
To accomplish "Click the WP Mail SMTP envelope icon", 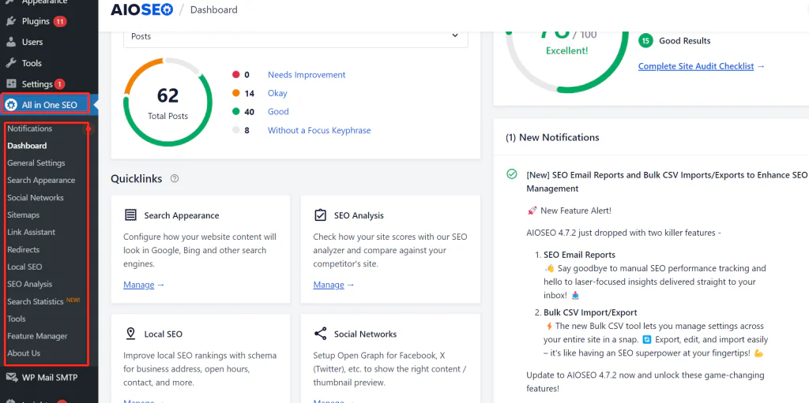I will (x=11, y=378).
